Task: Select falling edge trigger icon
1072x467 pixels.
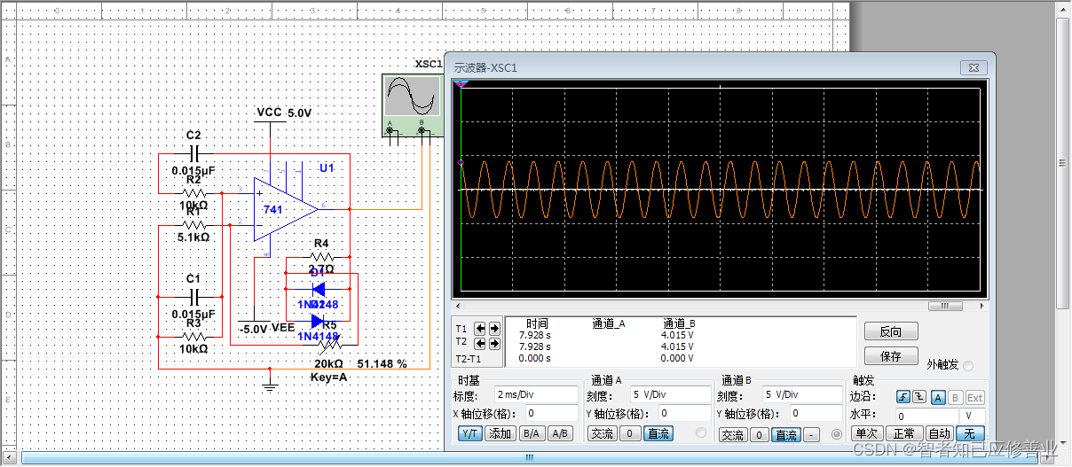Action: (919, 397)
